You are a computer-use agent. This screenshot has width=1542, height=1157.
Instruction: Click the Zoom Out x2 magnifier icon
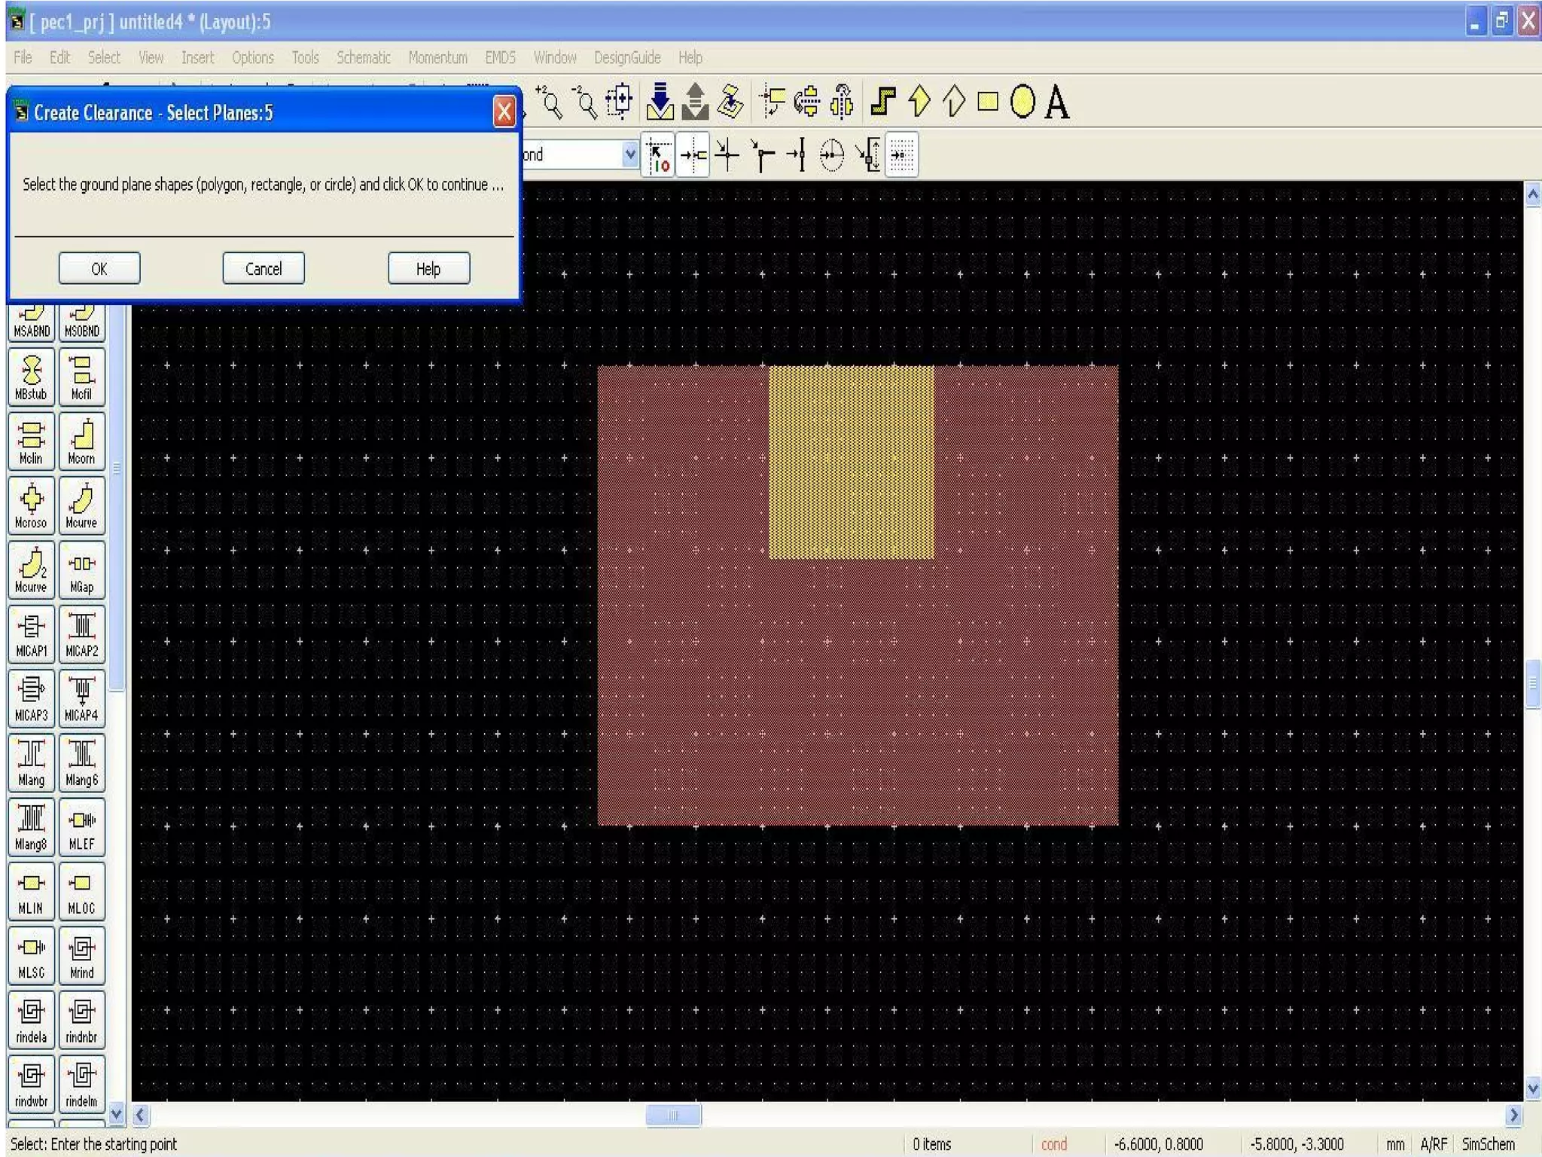pos(585,102)
